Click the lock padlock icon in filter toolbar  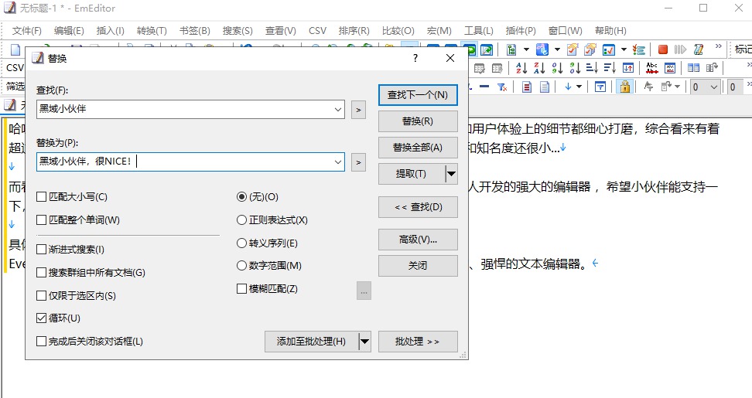click(624, 87)
